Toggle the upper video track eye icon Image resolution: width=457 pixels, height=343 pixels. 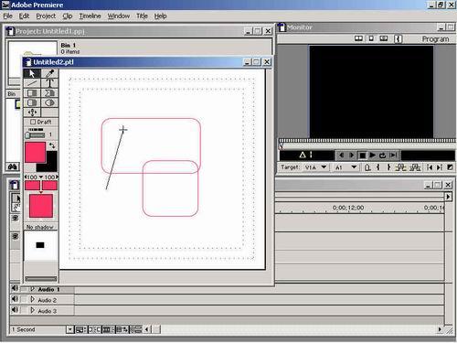[16, 219]
